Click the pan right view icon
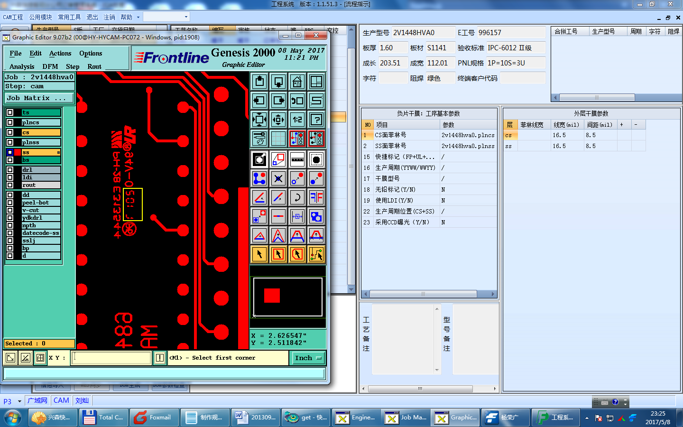 pos(278,101)
